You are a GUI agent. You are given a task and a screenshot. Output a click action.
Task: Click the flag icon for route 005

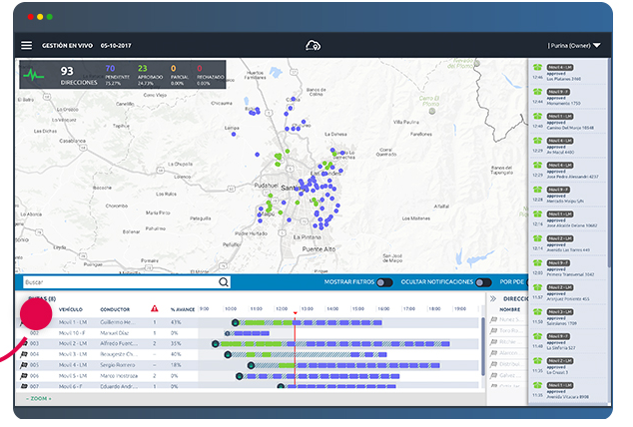(22, 365)
